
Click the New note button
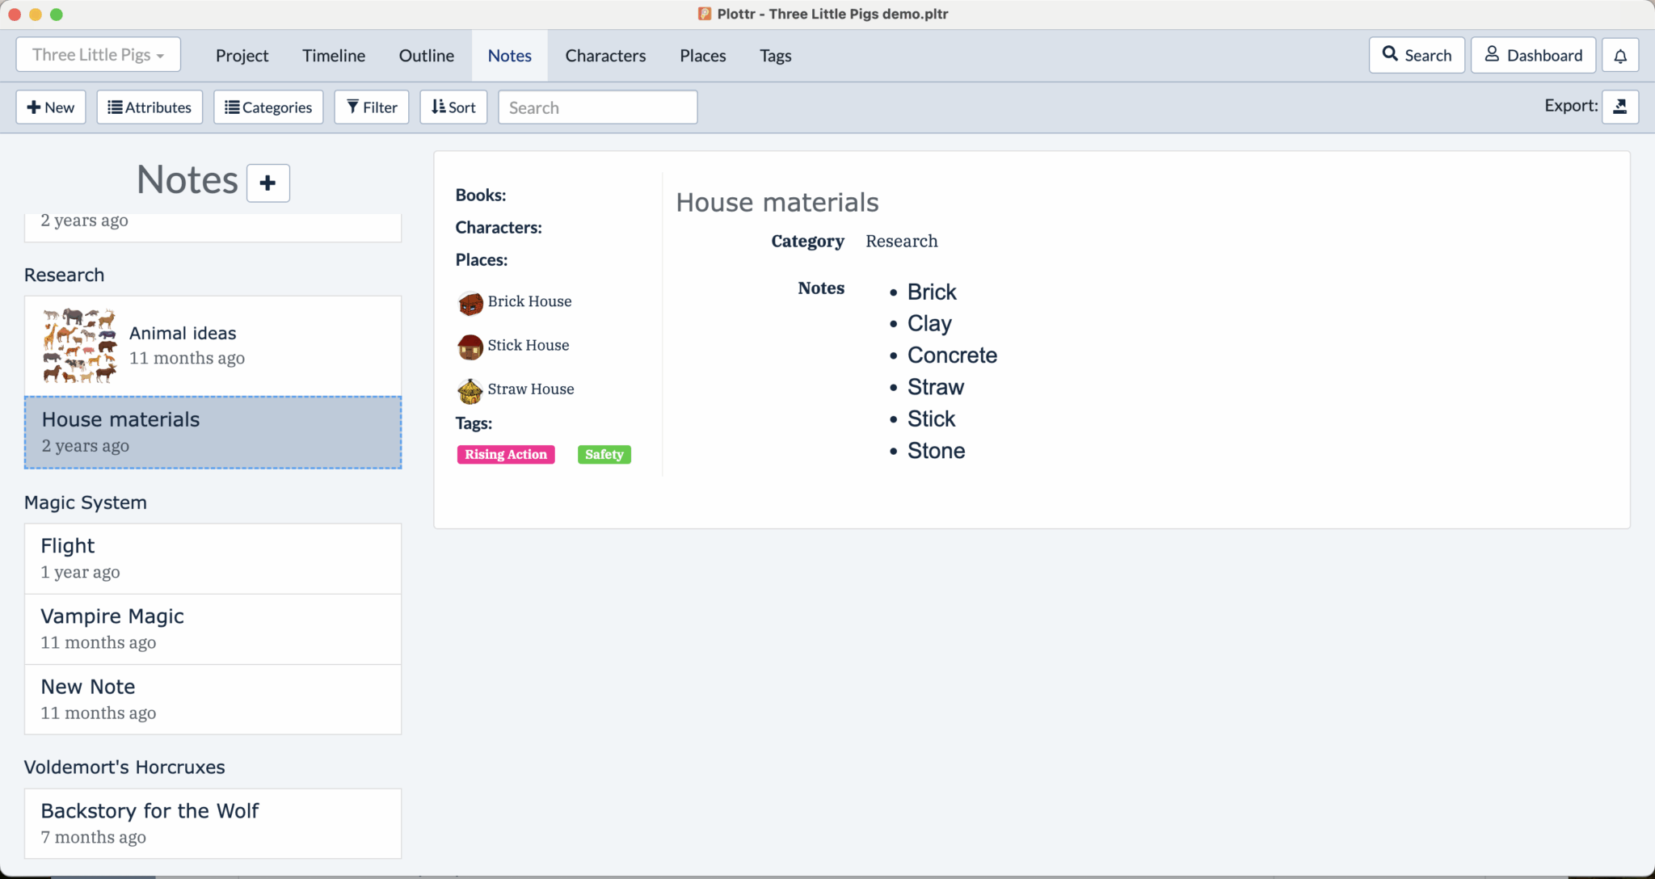51,107
